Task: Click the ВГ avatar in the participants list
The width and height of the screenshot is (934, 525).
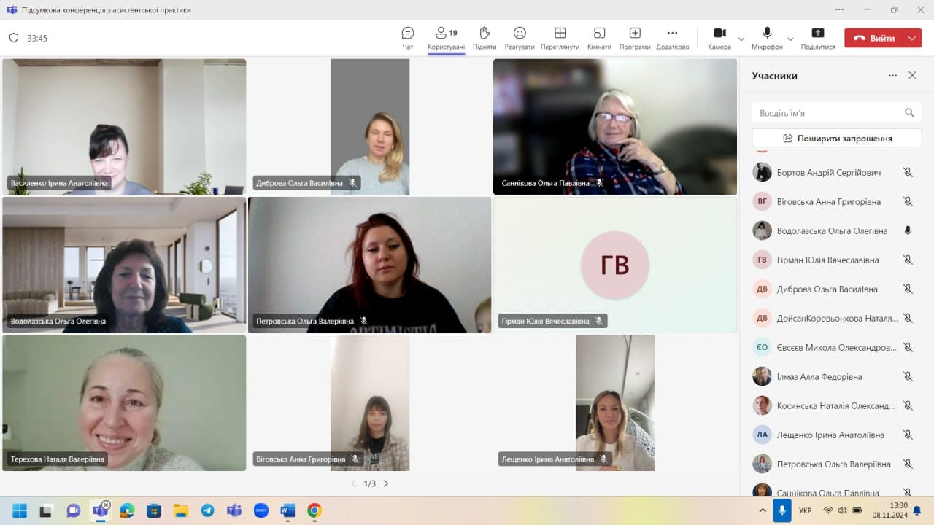Action: pos(762,202)
